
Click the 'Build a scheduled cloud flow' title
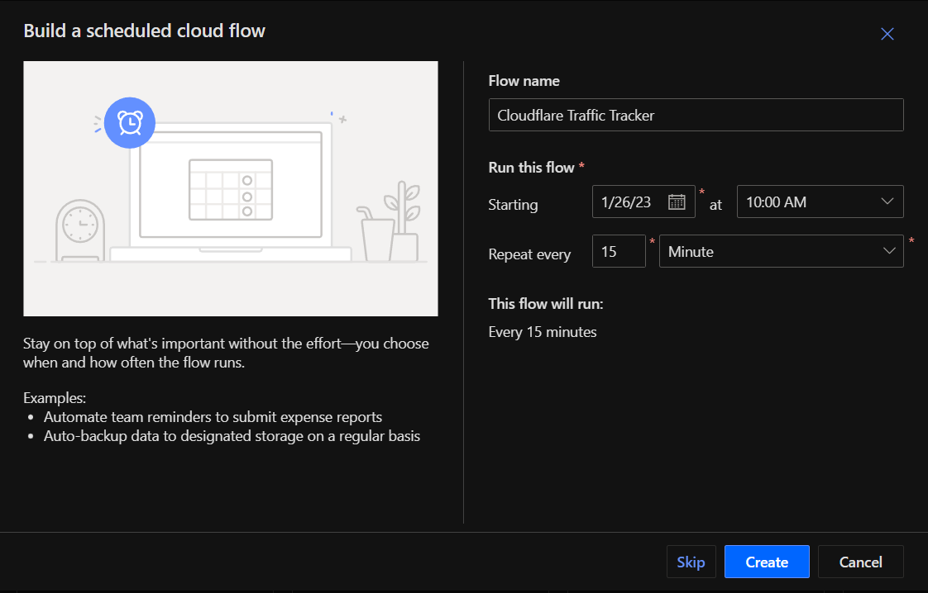coord(145,31)
